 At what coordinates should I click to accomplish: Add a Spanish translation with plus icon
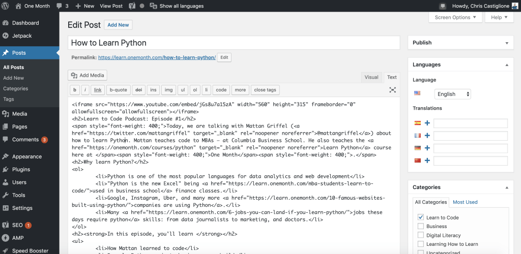[x=427, y=123]
